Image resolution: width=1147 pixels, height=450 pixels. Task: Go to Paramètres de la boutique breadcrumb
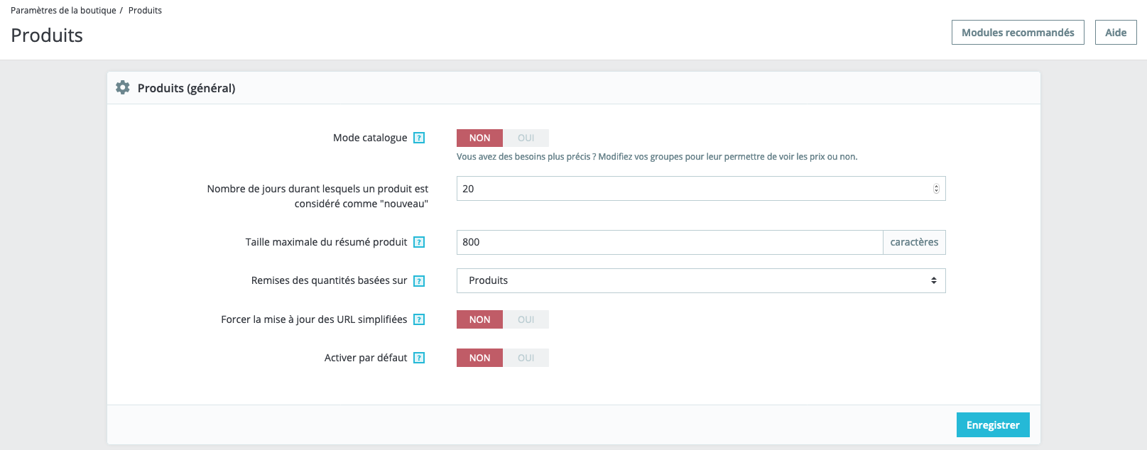click(x=63, y=11)
